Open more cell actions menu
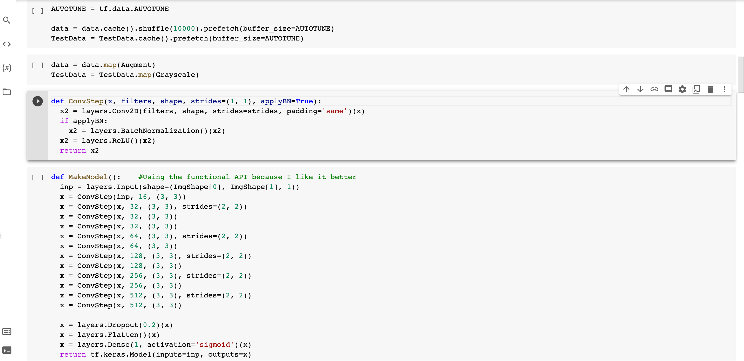This screenshot has height=361, width=744. pyautogui.click(x=724, y=90)
